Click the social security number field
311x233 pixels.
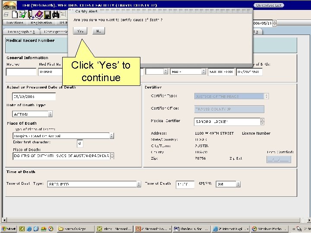coord(221,72)
